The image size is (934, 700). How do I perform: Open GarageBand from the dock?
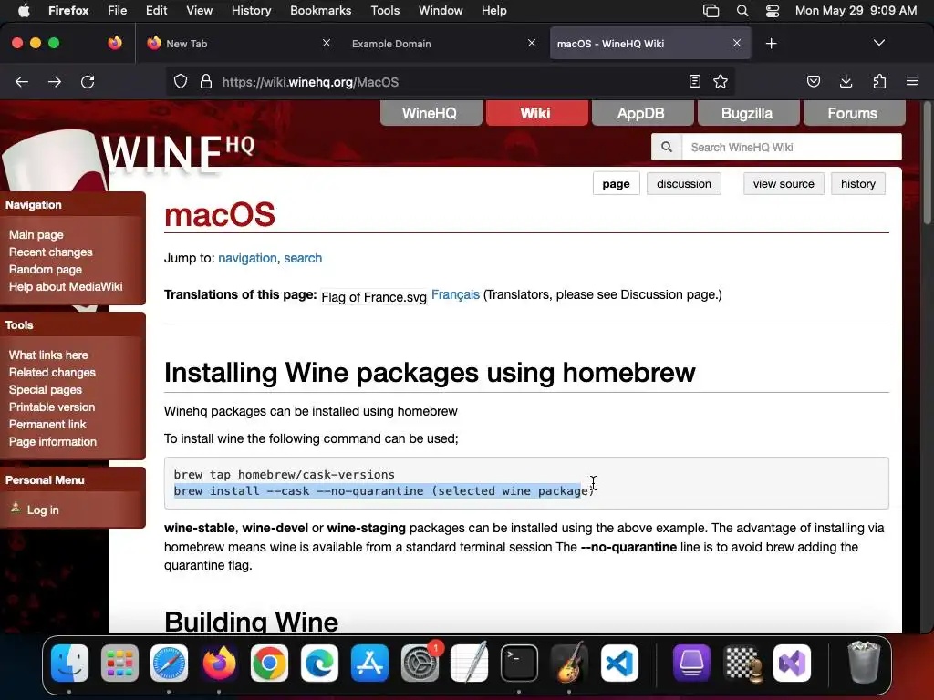tap(569, 664)
